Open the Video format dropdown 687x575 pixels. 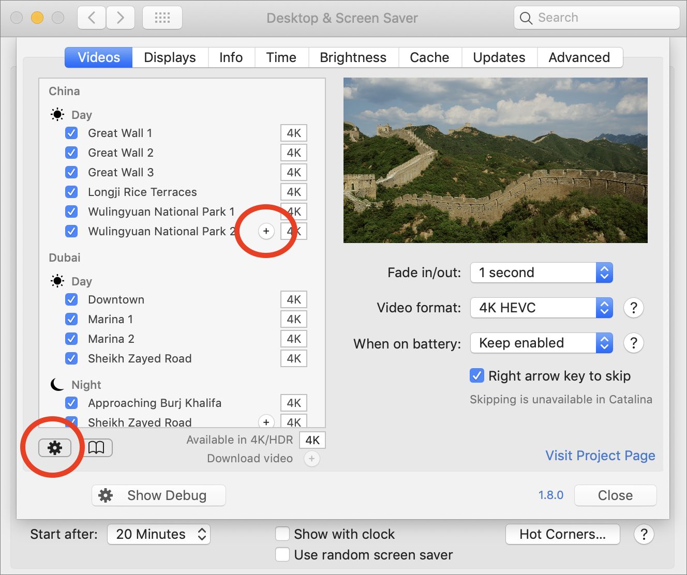[x=541, y=308]
